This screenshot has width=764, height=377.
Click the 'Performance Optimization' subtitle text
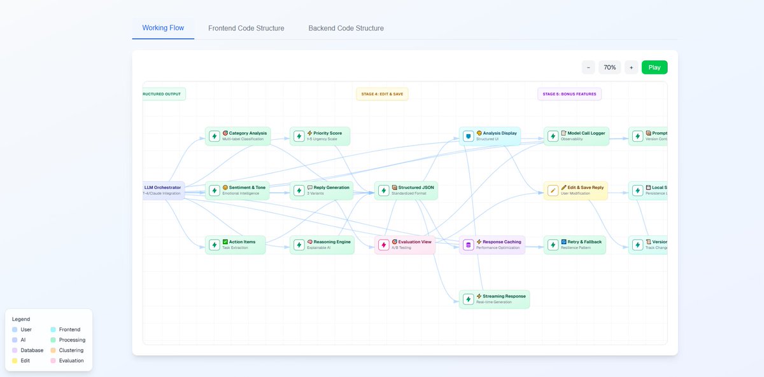point(498,248)
